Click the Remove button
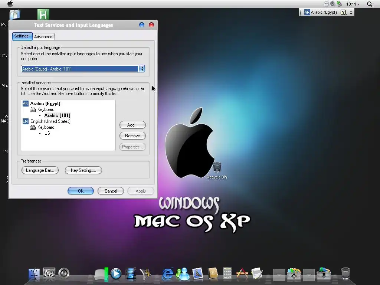The width and height of the screenshot is (380, 285). 132,136
